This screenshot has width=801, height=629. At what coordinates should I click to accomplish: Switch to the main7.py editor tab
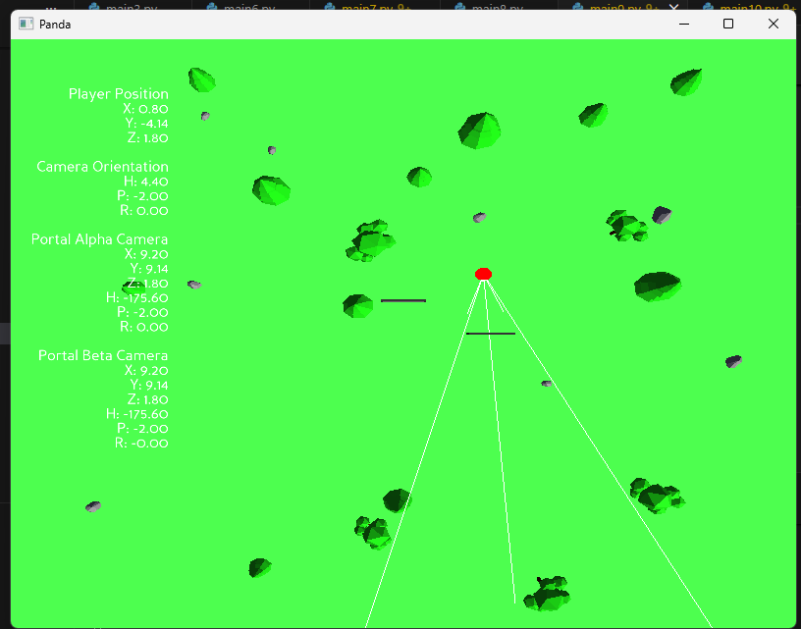[x=370, y=6]
